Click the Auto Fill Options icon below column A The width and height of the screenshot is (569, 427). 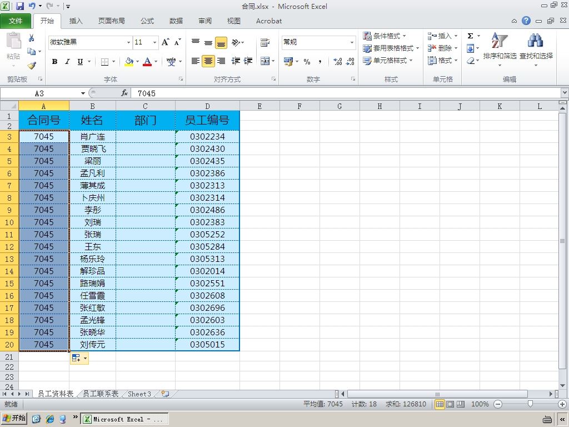click(79, 359)
